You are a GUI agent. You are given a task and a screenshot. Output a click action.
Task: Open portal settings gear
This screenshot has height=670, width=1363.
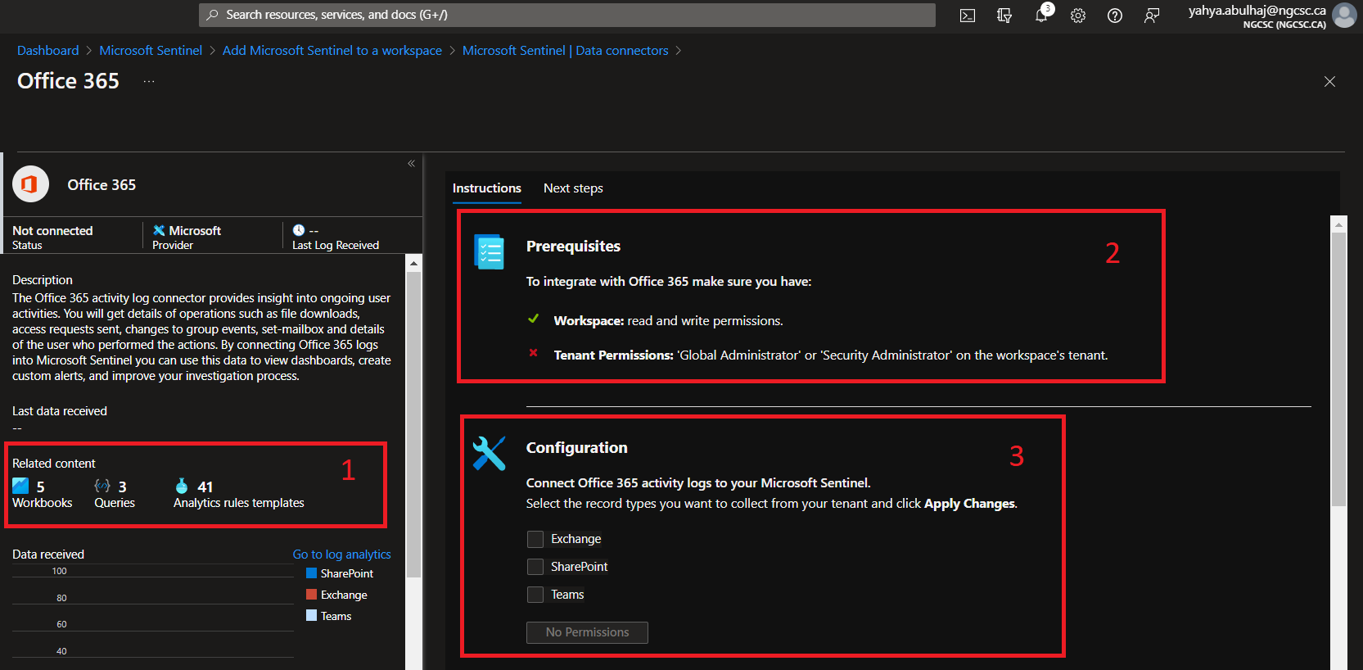pos(1078,16)
